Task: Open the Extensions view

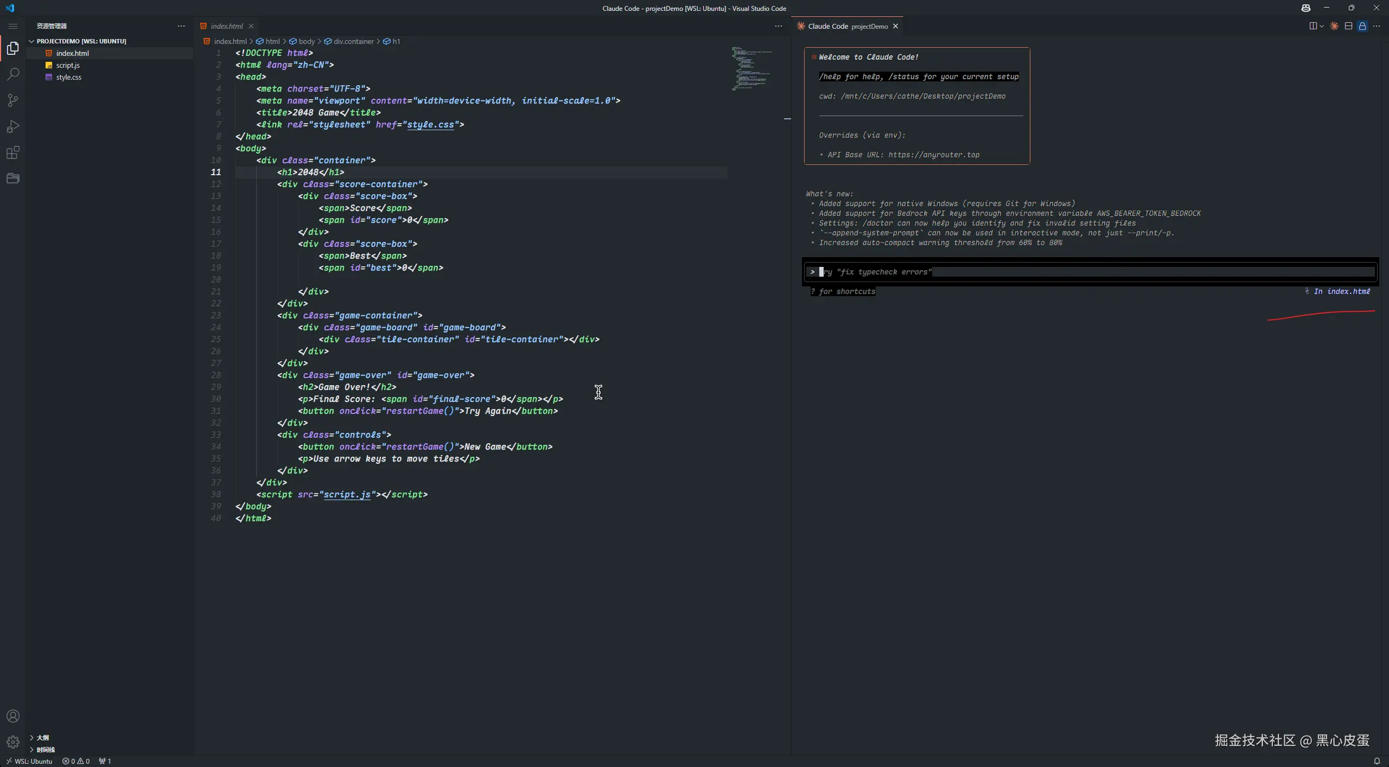Action: (13, 152)
